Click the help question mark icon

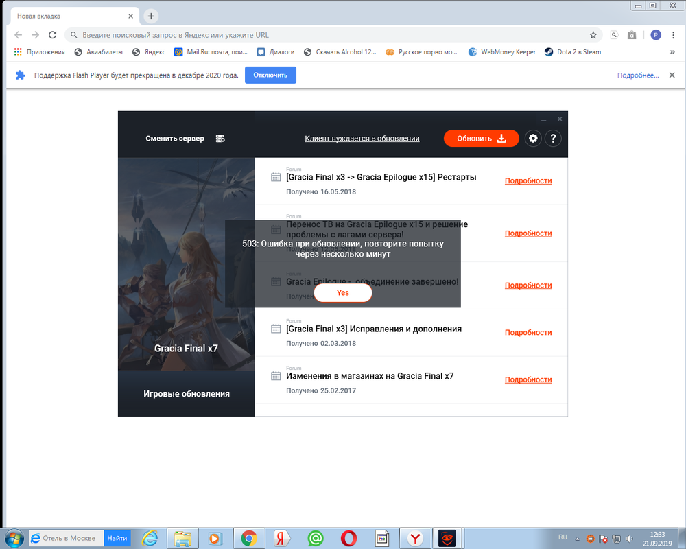(553, 139)
